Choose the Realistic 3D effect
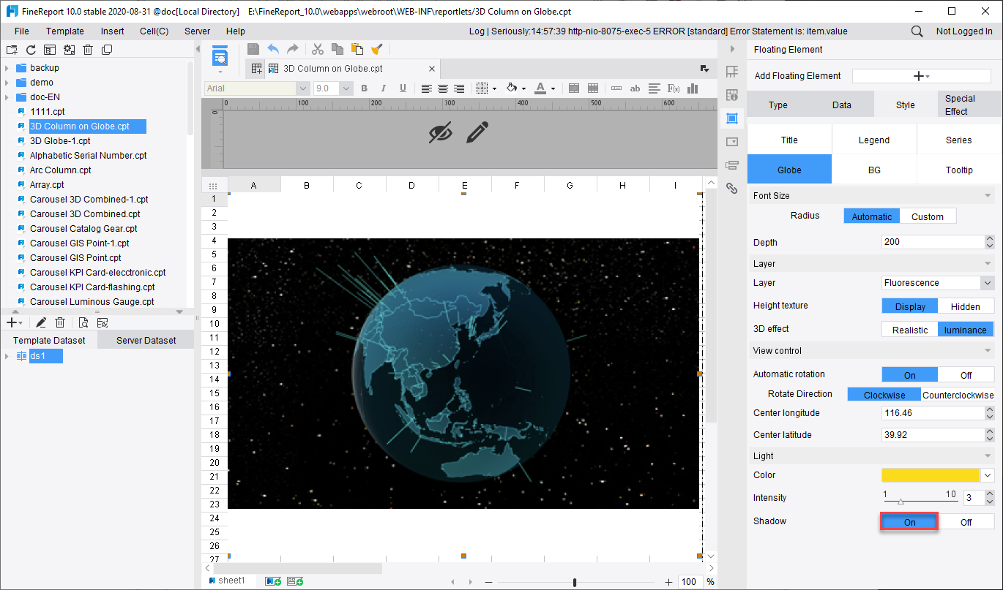The width and height of the screenshot is (1003, 590). point(910,330)
